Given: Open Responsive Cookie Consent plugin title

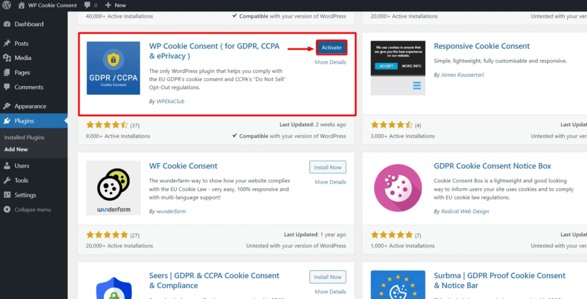Looking at the screenshot, I should point(482,46).
